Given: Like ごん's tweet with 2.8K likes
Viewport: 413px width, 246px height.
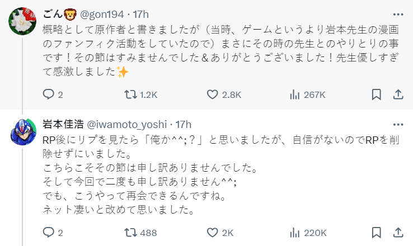Looking at the screenshot, I should 212,94.
